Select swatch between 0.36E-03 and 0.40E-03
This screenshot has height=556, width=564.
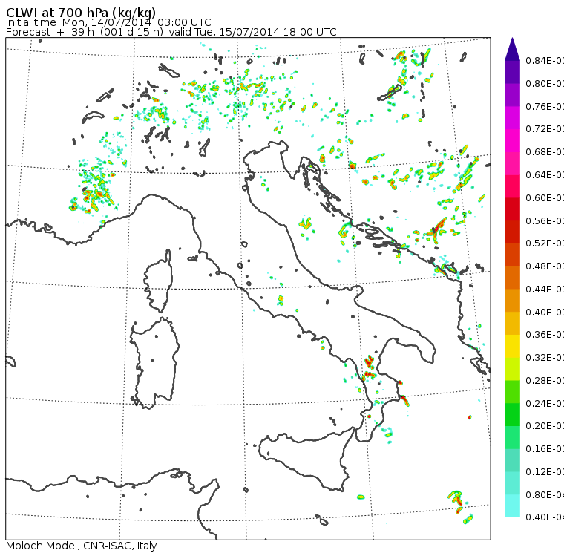[x=512, y=323]
